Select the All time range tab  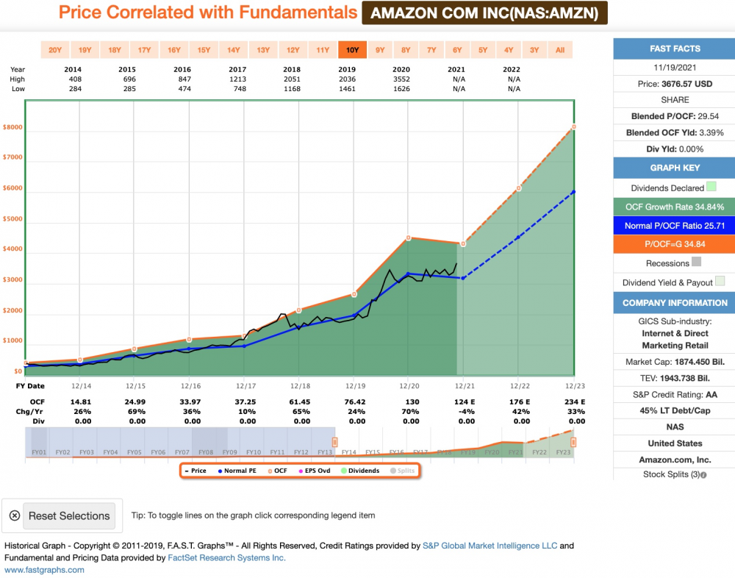[560, 50]
